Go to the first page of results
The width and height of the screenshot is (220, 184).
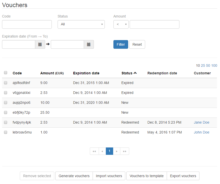pyautogui.click(x=94, y=151)
